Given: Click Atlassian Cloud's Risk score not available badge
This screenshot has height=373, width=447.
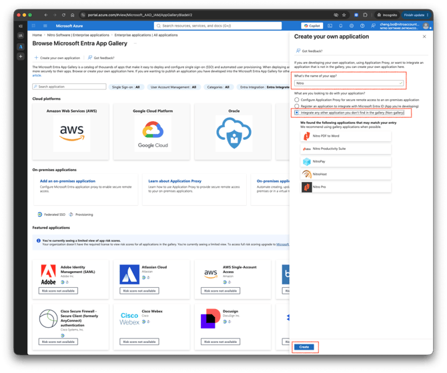Looking at the screenshot, I should click(139, 291).
